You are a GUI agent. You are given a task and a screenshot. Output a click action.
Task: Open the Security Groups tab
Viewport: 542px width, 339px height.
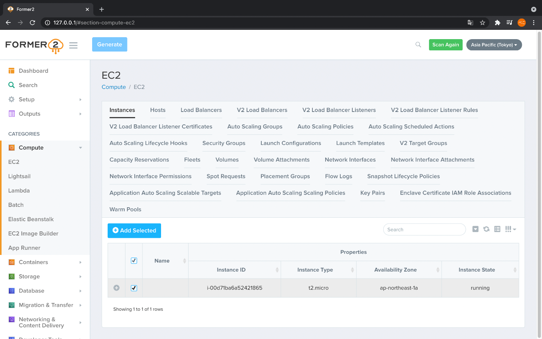pyautogui.click(x=224, y=143)
